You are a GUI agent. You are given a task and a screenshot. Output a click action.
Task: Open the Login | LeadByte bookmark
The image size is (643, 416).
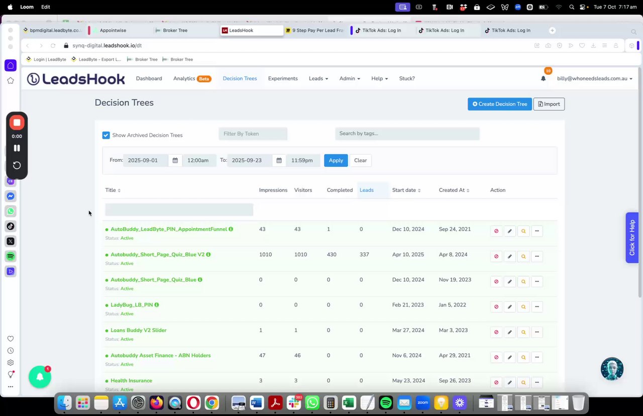click(46, 59)
